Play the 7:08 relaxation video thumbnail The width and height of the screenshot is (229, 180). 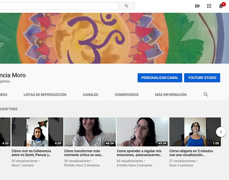(x=195, y=132)
